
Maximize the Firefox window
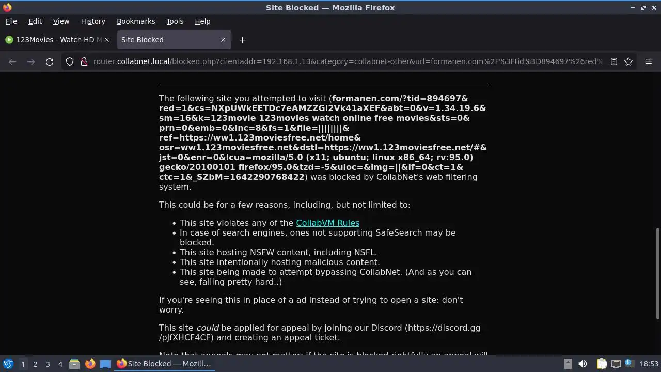tap(643, 7)
